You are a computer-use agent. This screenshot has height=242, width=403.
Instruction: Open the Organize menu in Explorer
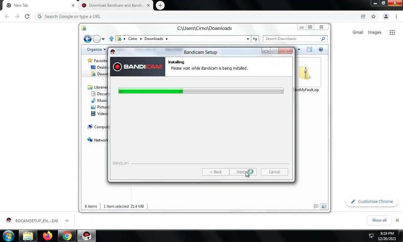[96, 49]
